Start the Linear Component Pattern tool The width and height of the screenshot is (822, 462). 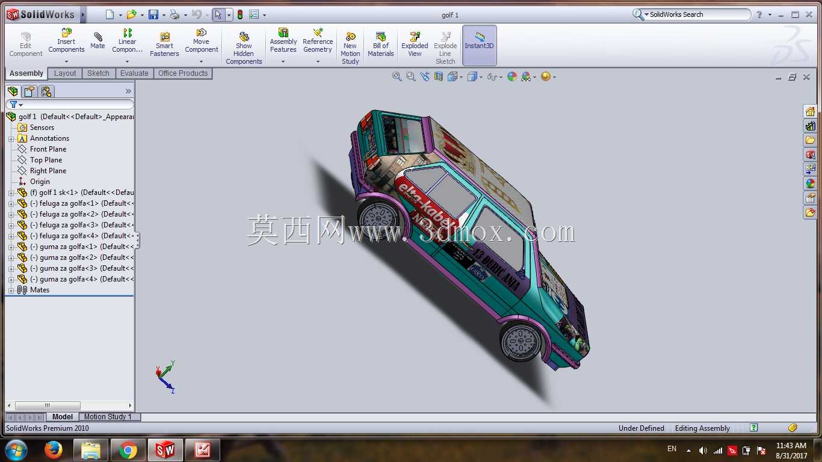pos(127,41)
